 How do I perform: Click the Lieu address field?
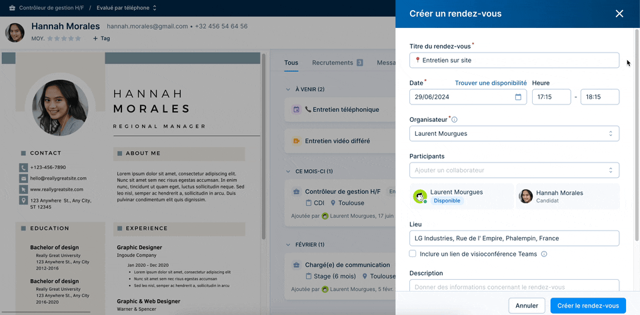[514, 238]
